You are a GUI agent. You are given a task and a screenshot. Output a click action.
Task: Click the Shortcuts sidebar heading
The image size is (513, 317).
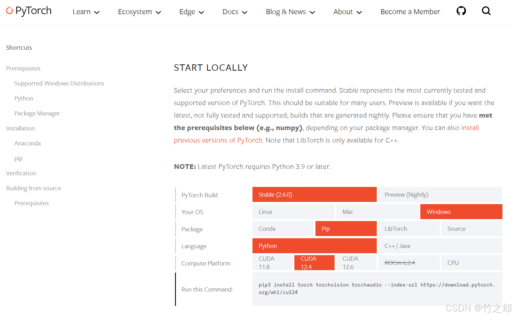(19, 47)
